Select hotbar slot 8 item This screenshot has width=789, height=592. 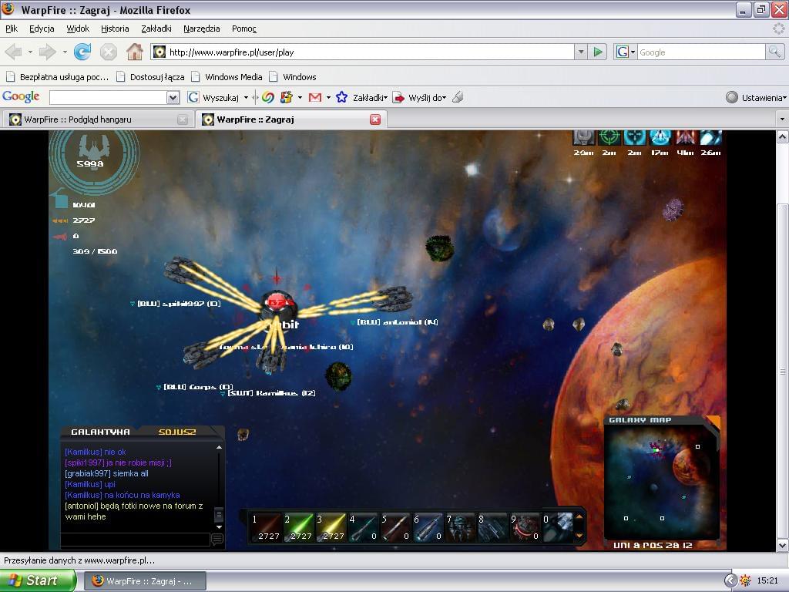pyautogui.click(x=492, y=527)
